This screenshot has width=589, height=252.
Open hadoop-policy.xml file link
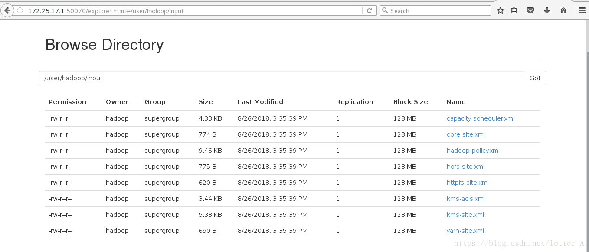point(473,151)
